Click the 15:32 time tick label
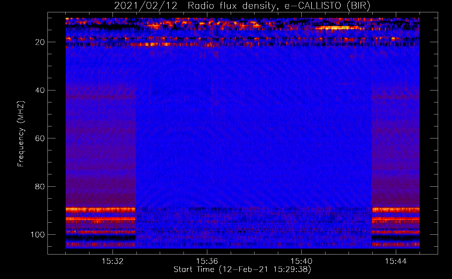452x279 pixels. (113, 261)
